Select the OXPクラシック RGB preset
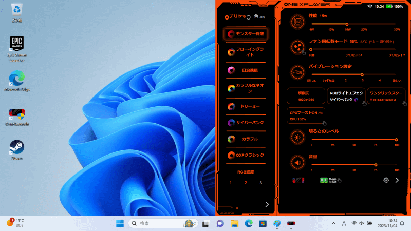This screenshot has height=231, width=411. tap(246, 156)
